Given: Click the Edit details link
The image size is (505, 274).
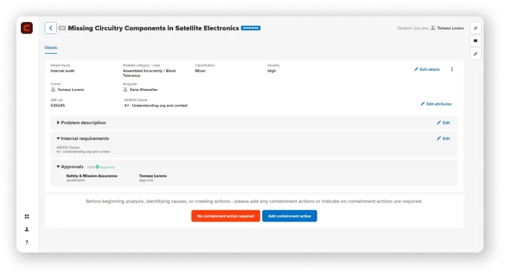Looking at the screenshot, I should coord(427,69).
